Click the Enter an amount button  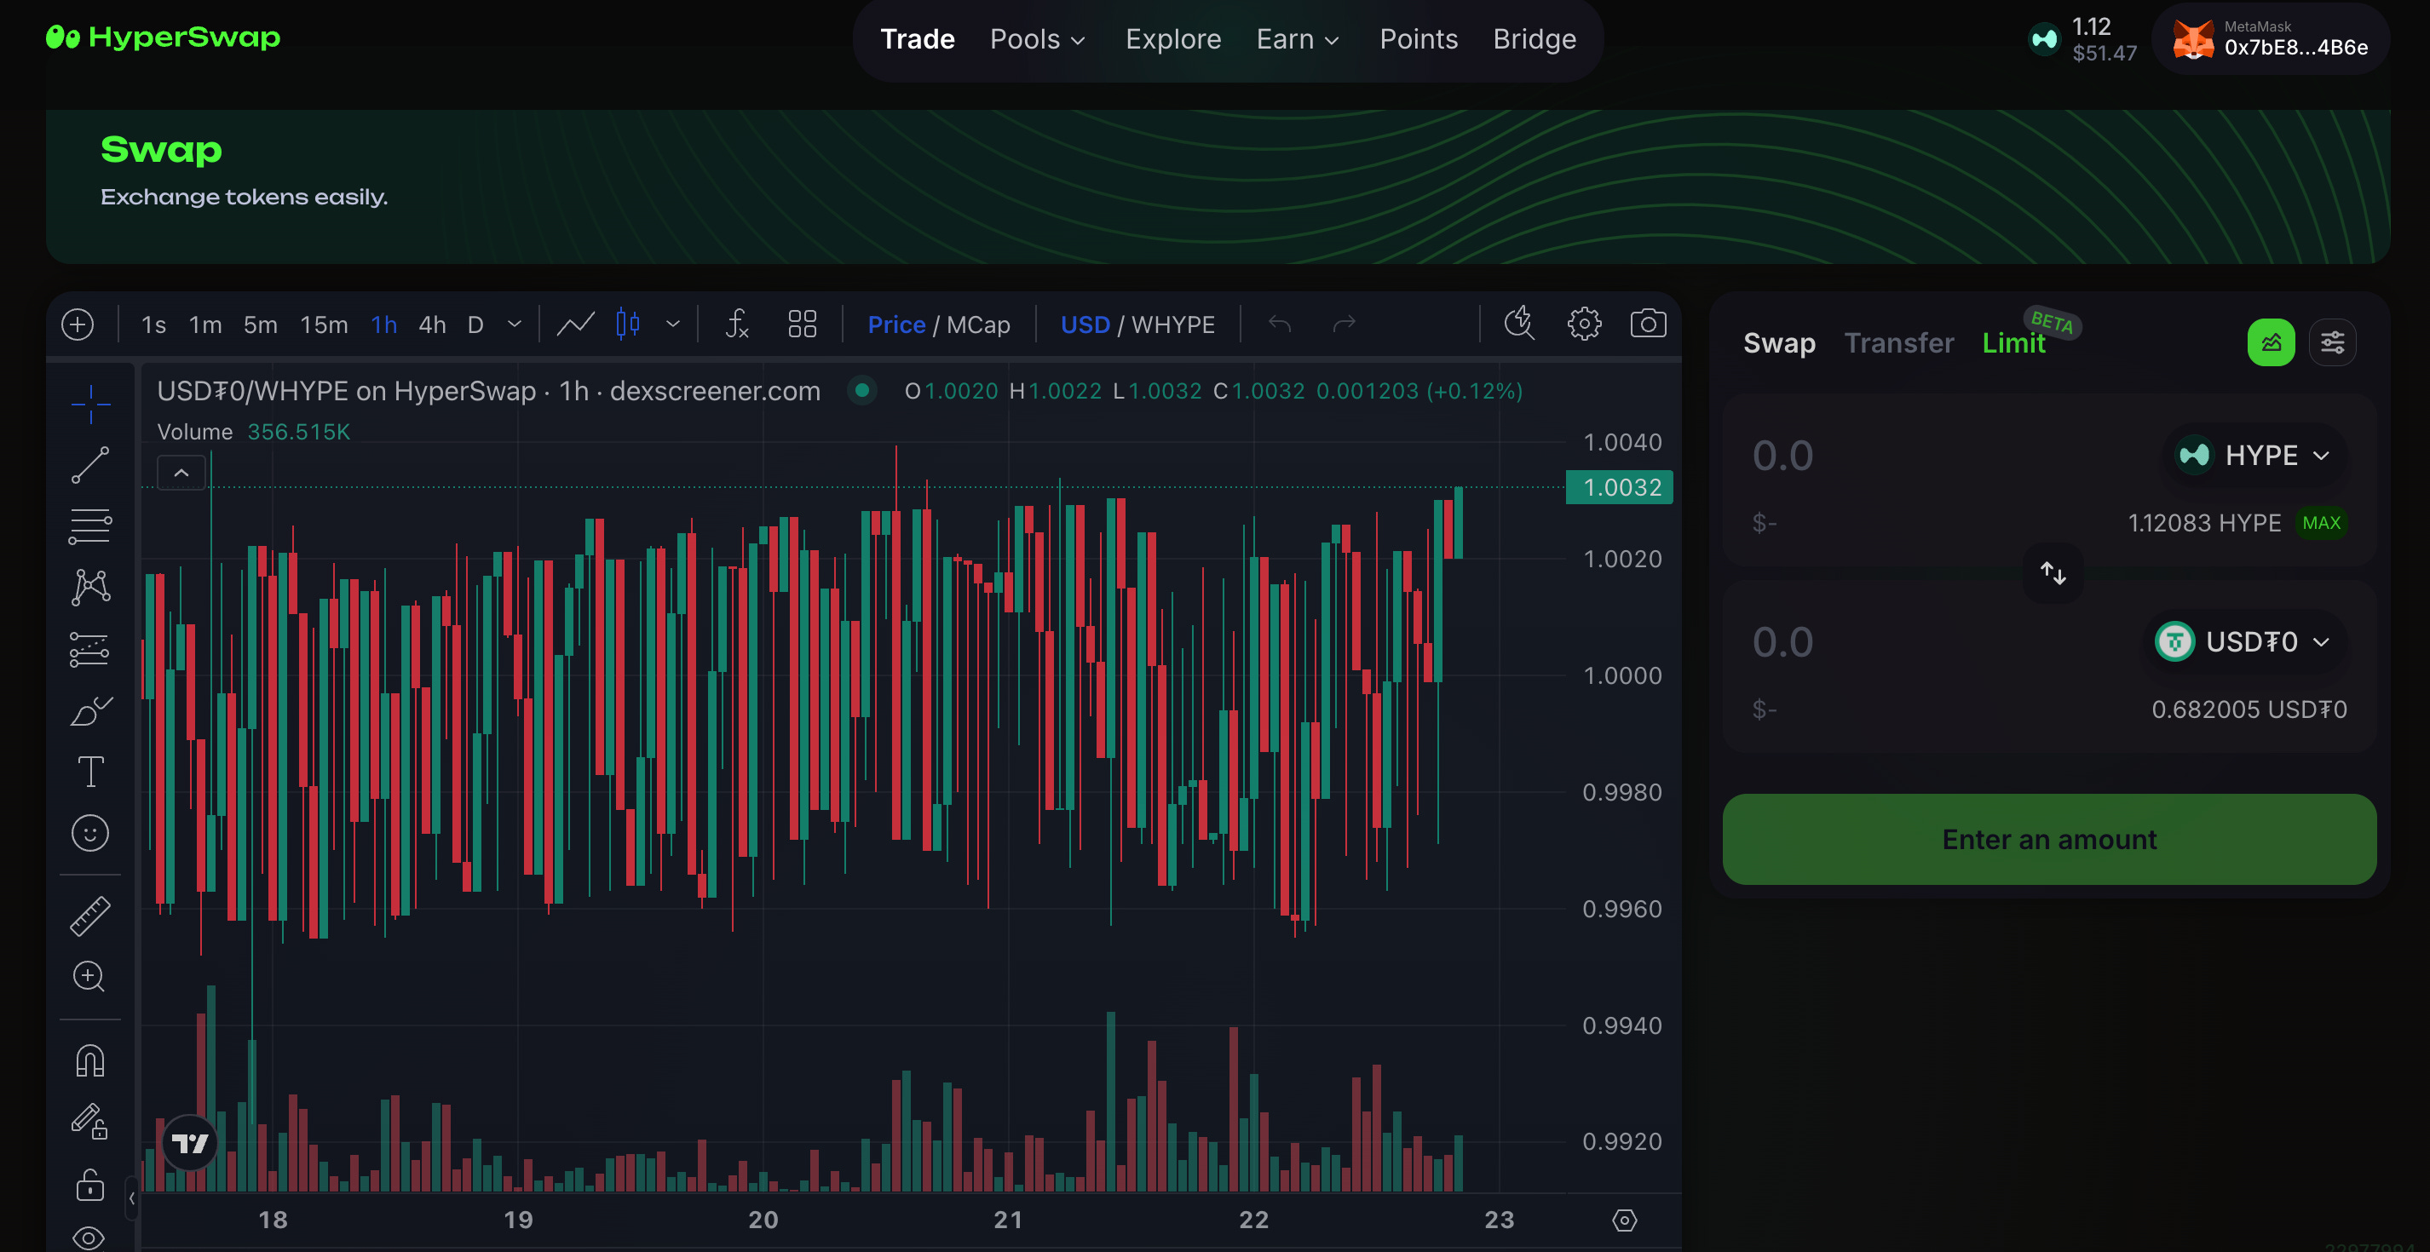pyautogui.click(x=2049, y=839)
